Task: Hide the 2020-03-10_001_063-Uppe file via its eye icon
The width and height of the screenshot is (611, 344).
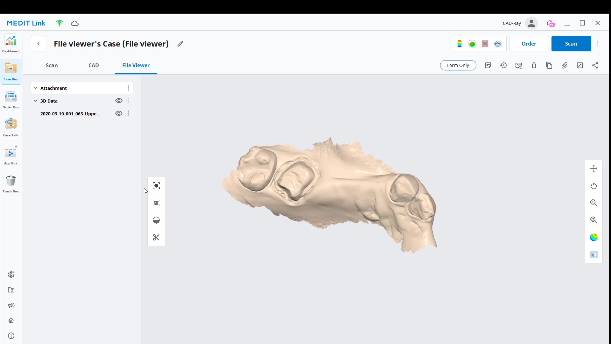Action: tap(119, 113)
